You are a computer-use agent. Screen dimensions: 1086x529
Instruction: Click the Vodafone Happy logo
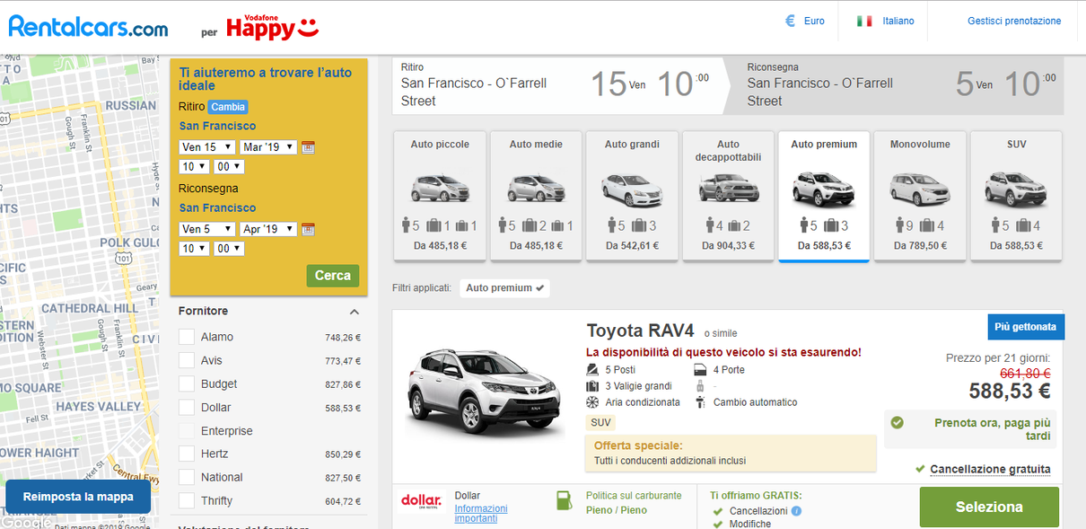[x=273, y=26]
